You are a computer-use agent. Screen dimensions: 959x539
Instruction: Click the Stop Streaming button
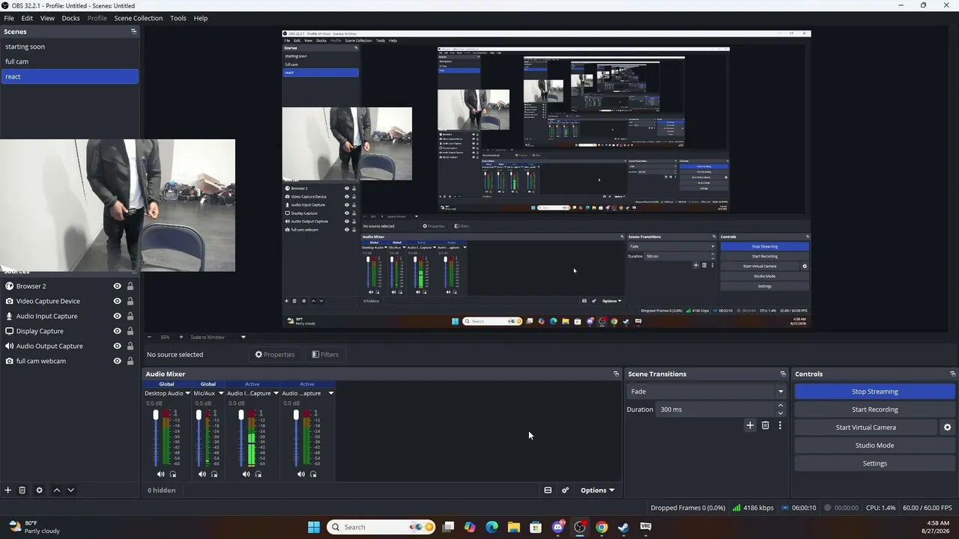tap(874, 392)
